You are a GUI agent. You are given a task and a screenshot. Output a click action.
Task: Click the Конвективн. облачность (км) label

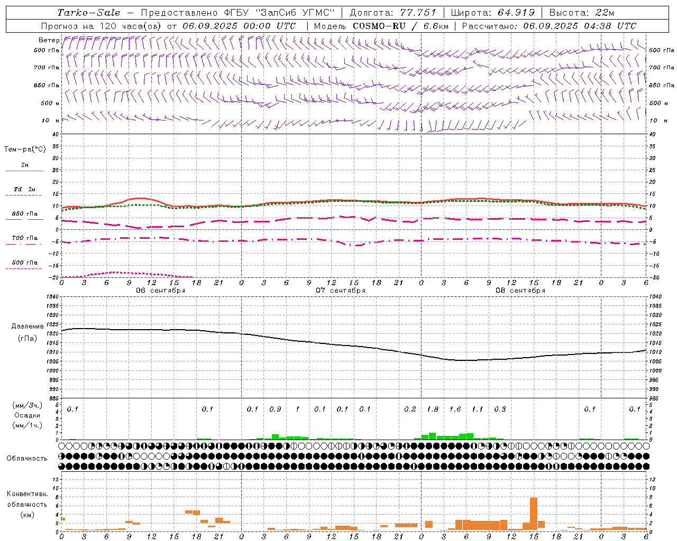[27, 504]
